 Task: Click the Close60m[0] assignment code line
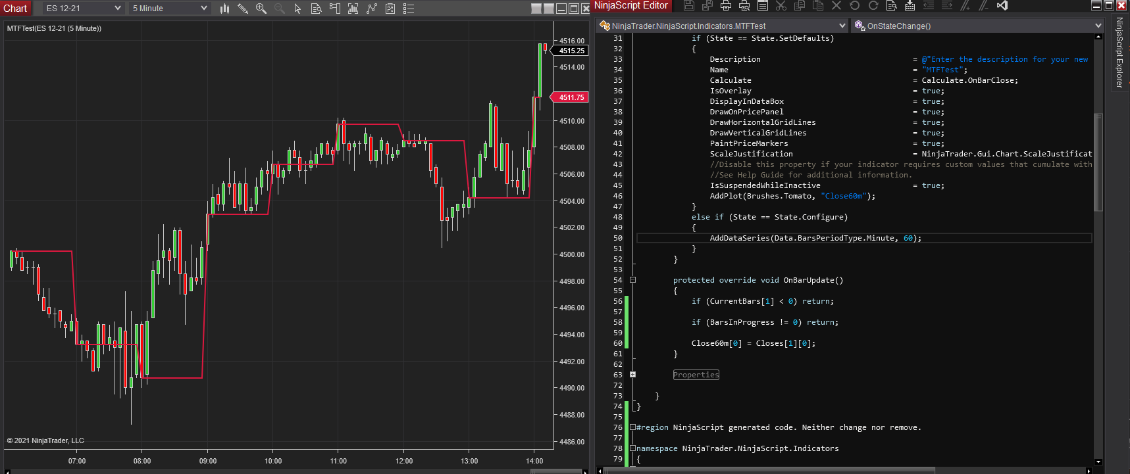754,343
